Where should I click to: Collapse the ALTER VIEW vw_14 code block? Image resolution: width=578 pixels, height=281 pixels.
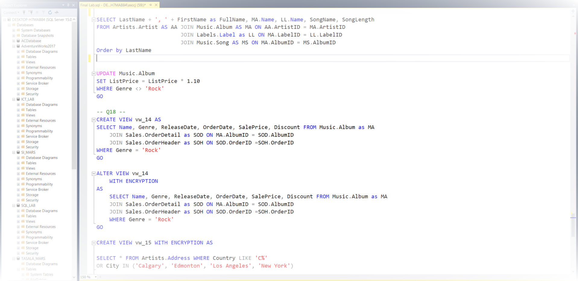tap(93, 174)
